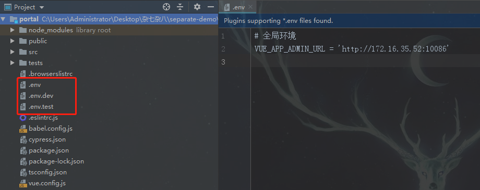This screenshot has height=190, width=480.
Task: Click line number 1 in the gutter
Action: 223,36
